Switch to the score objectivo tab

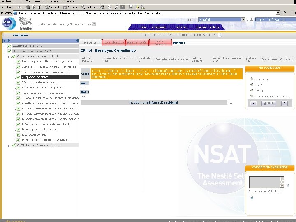[x=113, y=43]
